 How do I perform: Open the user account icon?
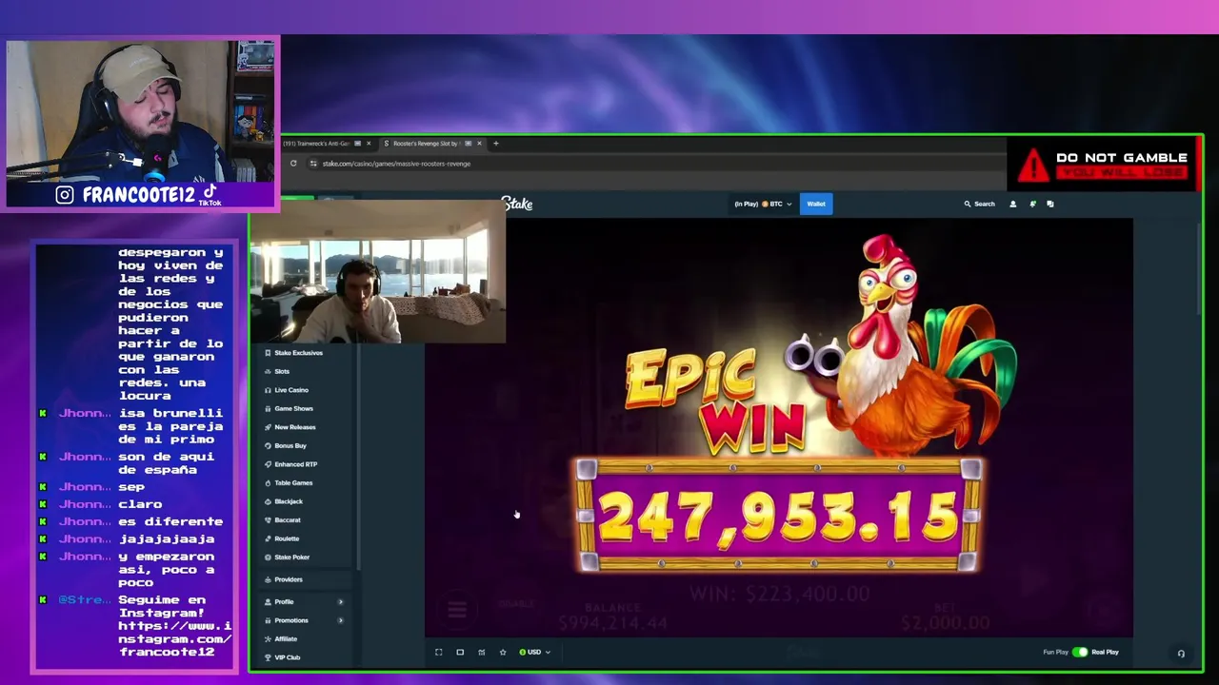pos(1012,204)
